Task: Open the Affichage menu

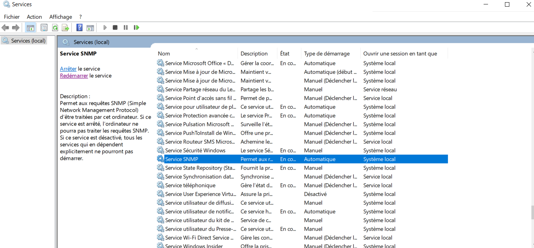Action: click(x=61, y=17)
